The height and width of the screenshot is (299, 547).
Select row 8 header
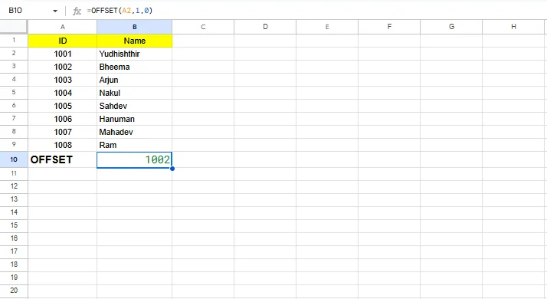[14, 132]
